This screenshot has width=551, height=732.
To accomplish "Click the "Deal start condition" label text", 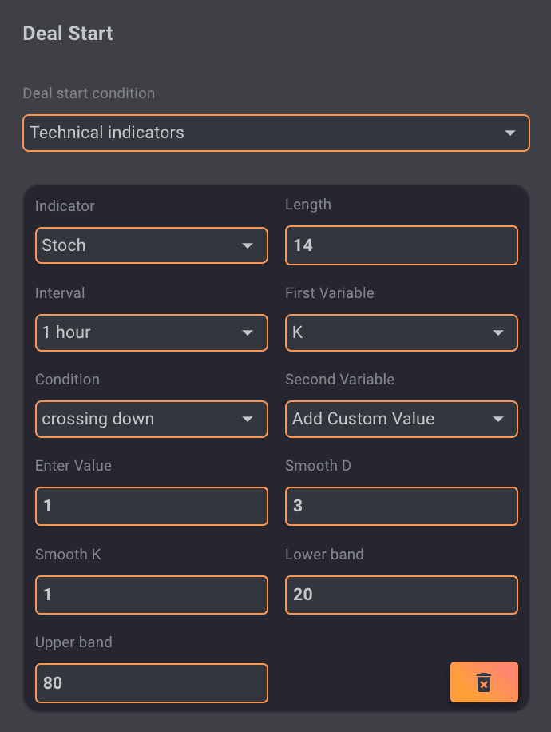I will (89, 93).
